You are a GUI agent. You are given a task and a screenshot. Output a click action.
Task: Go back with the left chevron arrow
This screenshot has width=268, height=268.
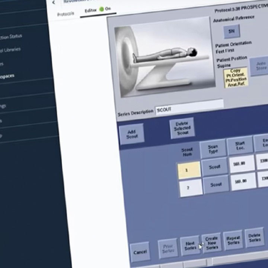point(54,2)
